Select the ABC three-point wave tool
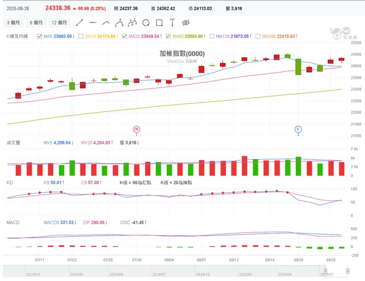 [x=119, y=23]
